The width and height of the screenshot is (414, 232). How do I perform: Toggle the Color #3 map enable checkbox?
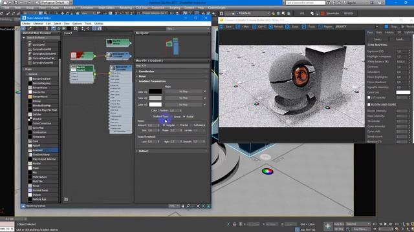click(x=204, y=104)
